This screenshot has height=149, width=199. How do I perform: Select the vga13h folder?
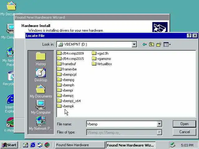(100, 53)
